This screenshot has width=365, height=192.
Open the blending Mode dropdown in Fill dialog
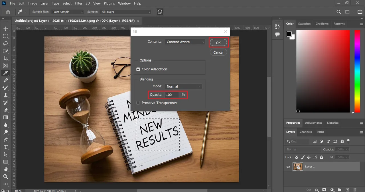point(183,86)
